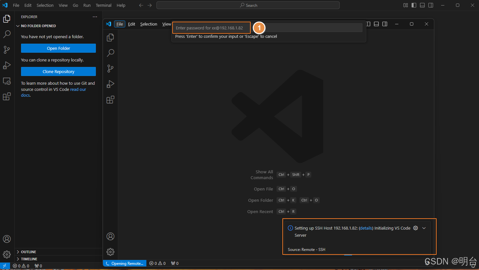Click Go Forward arrow in back window title bar

[150, 5]
